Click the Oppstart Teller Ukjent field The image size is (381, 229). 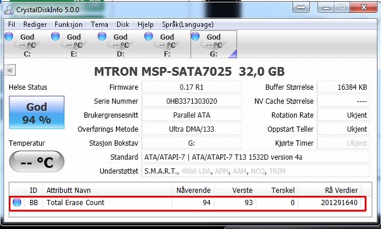tap(343, 129)
